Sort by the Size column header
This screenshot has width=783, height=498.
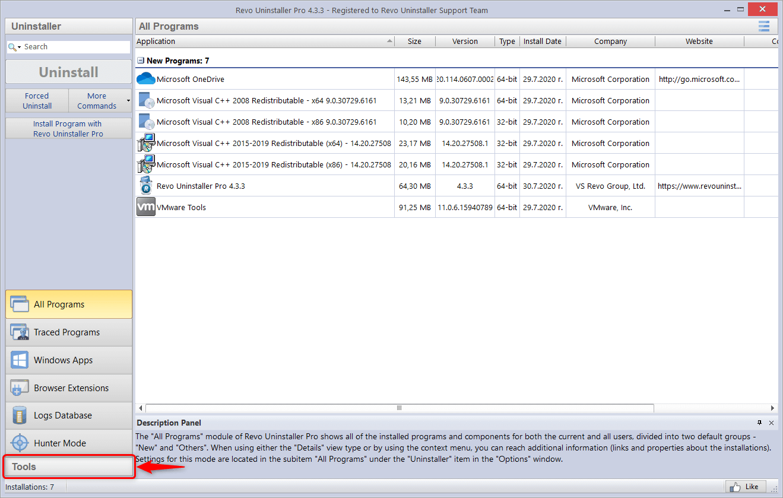[x=415, y=42]
